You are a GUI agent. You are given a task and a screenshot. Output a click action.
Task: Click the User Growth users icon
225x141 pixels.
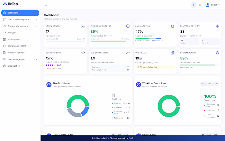point(83,26)
